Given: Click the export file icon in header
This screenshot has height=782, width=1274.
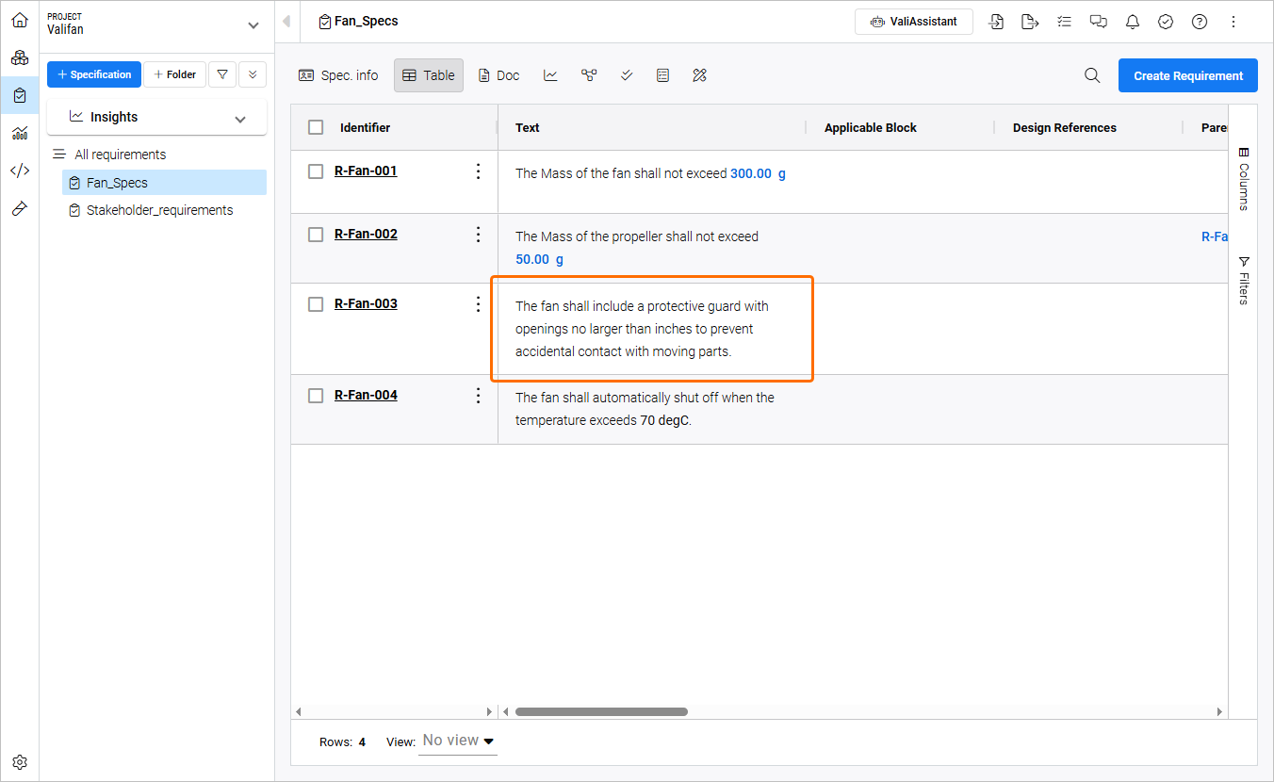Looking at the screenshot, I should click(x=1030, y=22).
